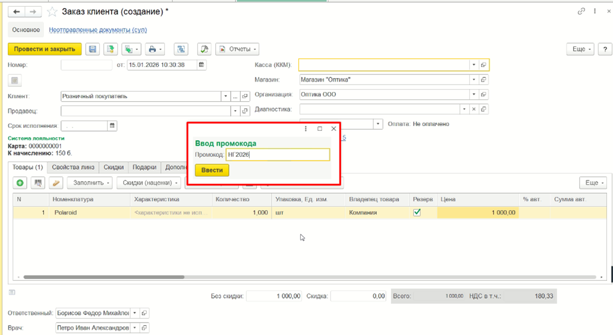This screenshot has height=335, width=613.
Task: Open the Заполнить dropdown button
Action: [x=90, y=183]
